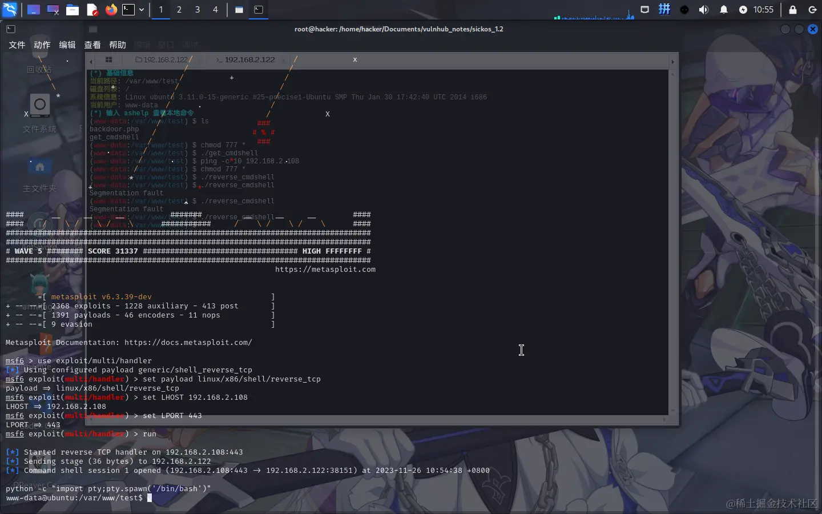Click the 'set LHOST 192.168.2.108' command
Image resolution: width=822 pixels, height=514 pixels.
[x=195, y=397]
